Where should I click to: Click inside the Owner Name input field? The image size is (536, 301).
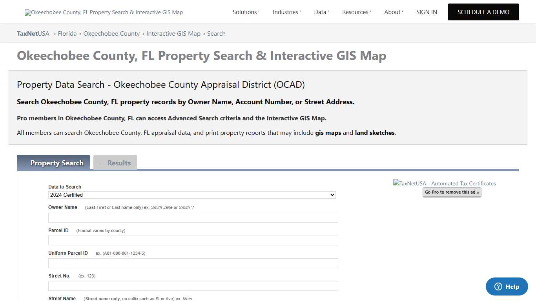pos(193,218)
